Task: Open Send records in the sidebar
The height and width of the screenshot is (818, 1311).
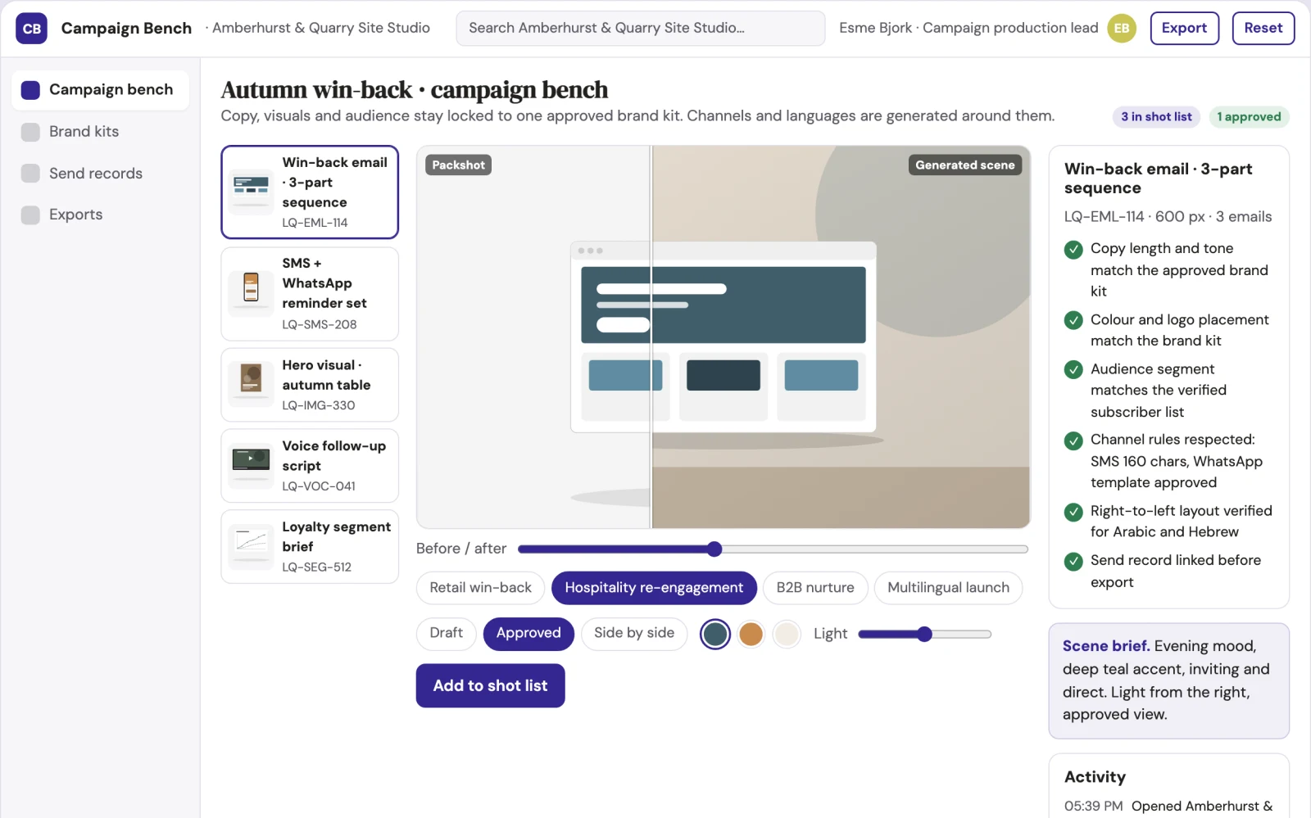Action: pos(100,174)
